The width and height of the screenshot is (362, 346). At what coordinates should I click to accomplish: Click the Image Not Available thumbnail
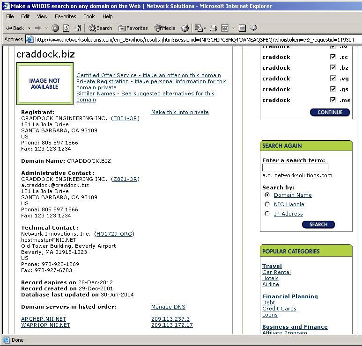pyautogui.click(x=45, y=83)
